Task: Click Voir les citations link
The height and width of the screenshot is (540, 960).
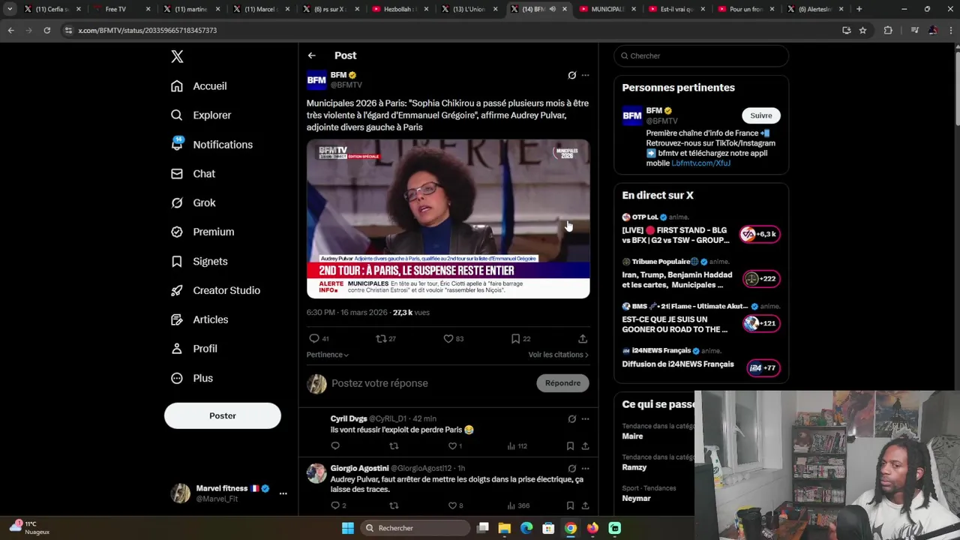Action: click(x=559, y=355)
